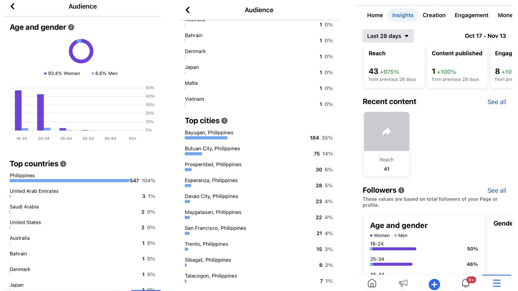Switch to the Creation tab
This screenshot has width=518, height=291.
434,15
